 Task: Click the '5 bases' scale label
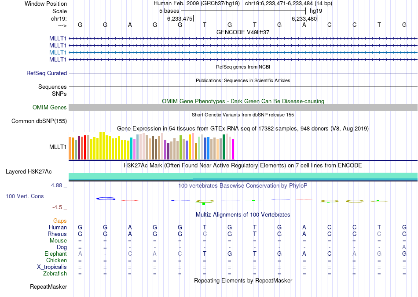click(x=169, y=11)
